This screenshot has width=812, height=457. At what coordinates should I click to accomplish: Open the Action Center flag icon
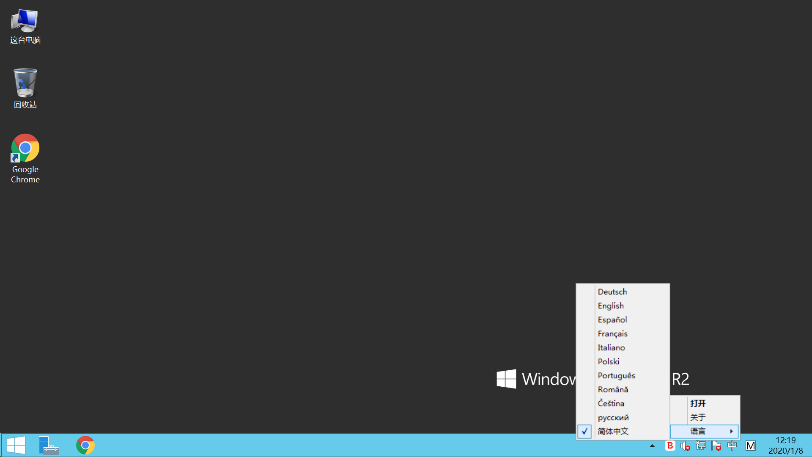(x=716, y=446)
